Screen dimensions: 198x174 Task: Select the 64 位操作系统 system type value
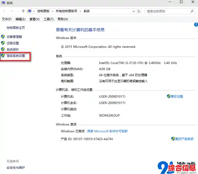pyautogui.click(x=123, y=75)
